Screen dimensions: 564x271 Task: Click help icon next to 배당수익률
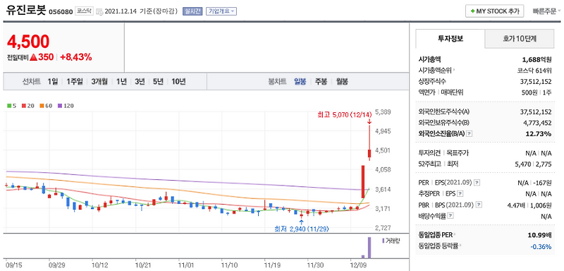tap(450, 216)
